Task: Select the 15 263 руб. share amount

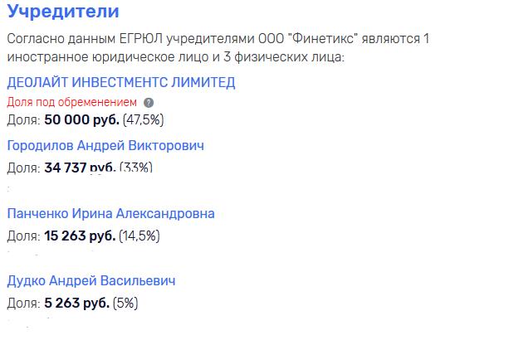Action: tap(80, 236)
